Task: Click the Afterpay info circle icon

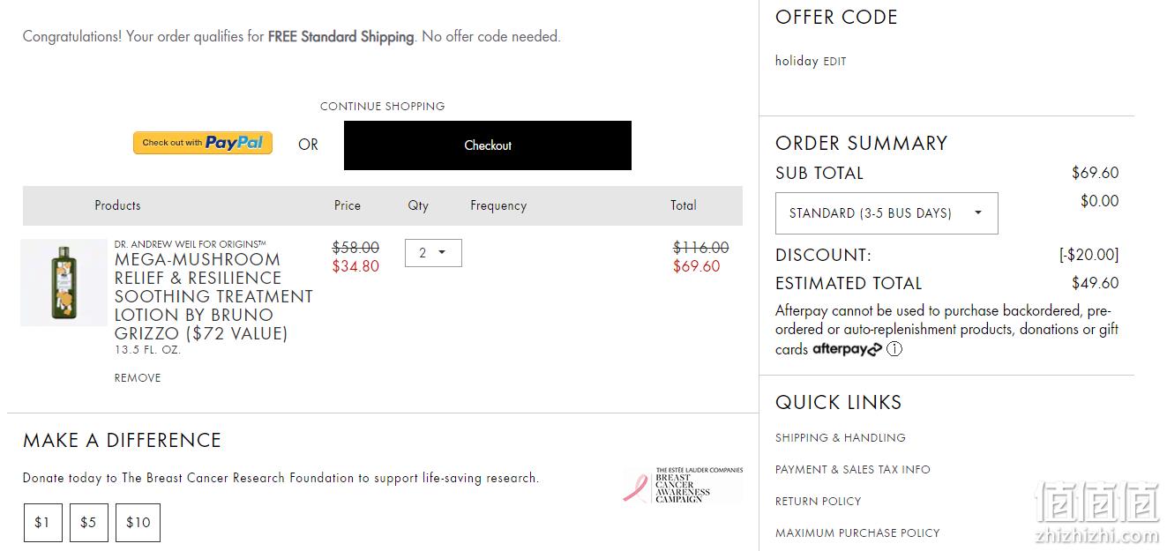Action: pos(894,349)
